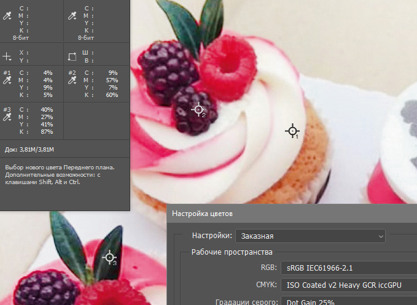Click sampler #2 M value 57%
The image size is (417, 305).
click(x=112, y=80)
